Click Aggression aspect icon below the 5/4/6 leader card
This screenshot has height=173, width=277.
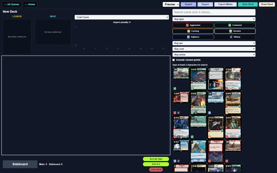[x=175, y=113]
